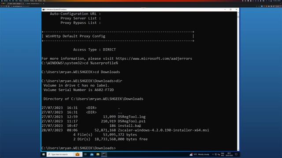Click the 'Proxy Bypass List :' line

[80, 23]
